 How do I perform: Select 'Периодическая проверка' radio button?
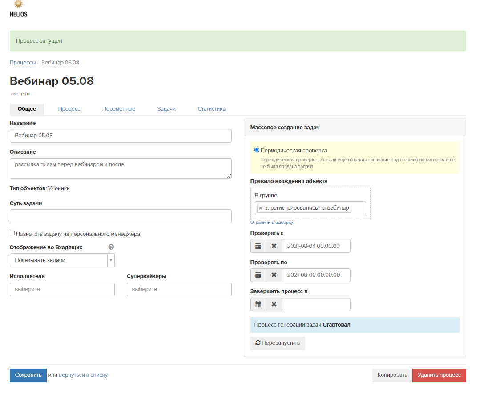click(257, 150)
